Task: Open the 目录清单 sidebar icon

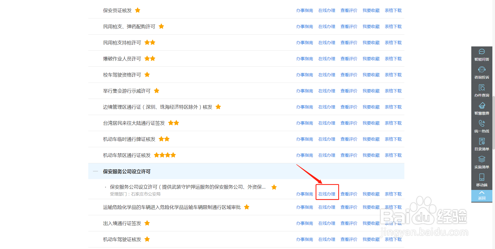Action: [482, 144]
